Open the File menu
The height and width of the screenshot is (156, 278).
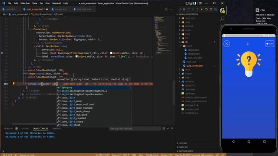10,3
